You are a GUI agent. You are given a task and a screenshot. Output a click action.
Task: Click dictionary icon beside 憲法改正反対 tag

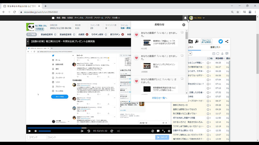pos(55,35)
